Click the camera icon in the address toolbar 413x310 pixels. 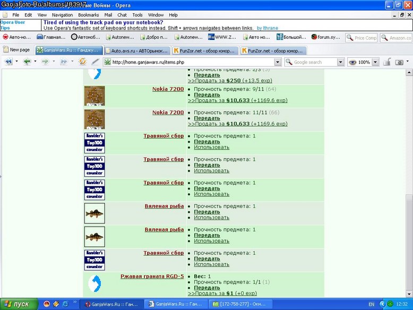point(399,62)
